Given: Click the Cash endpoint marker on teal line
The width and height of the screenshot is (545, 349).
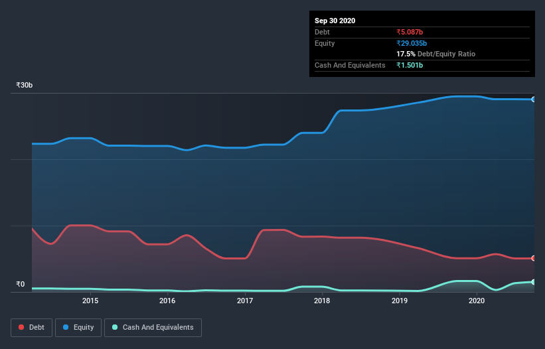Looking at the screenshot, I should tap(534, 282).
